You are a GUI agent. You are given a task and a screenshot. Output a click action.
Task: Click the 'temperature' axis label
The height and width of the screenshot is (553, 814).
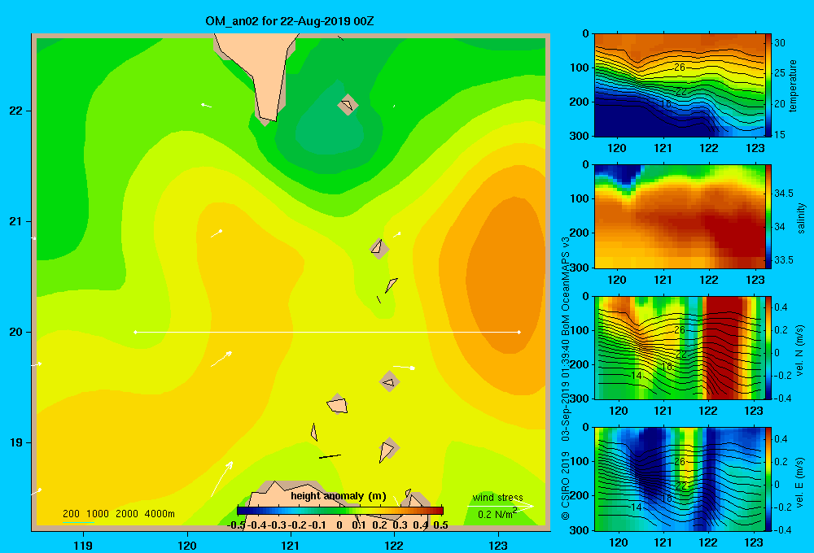coord(793,85)
